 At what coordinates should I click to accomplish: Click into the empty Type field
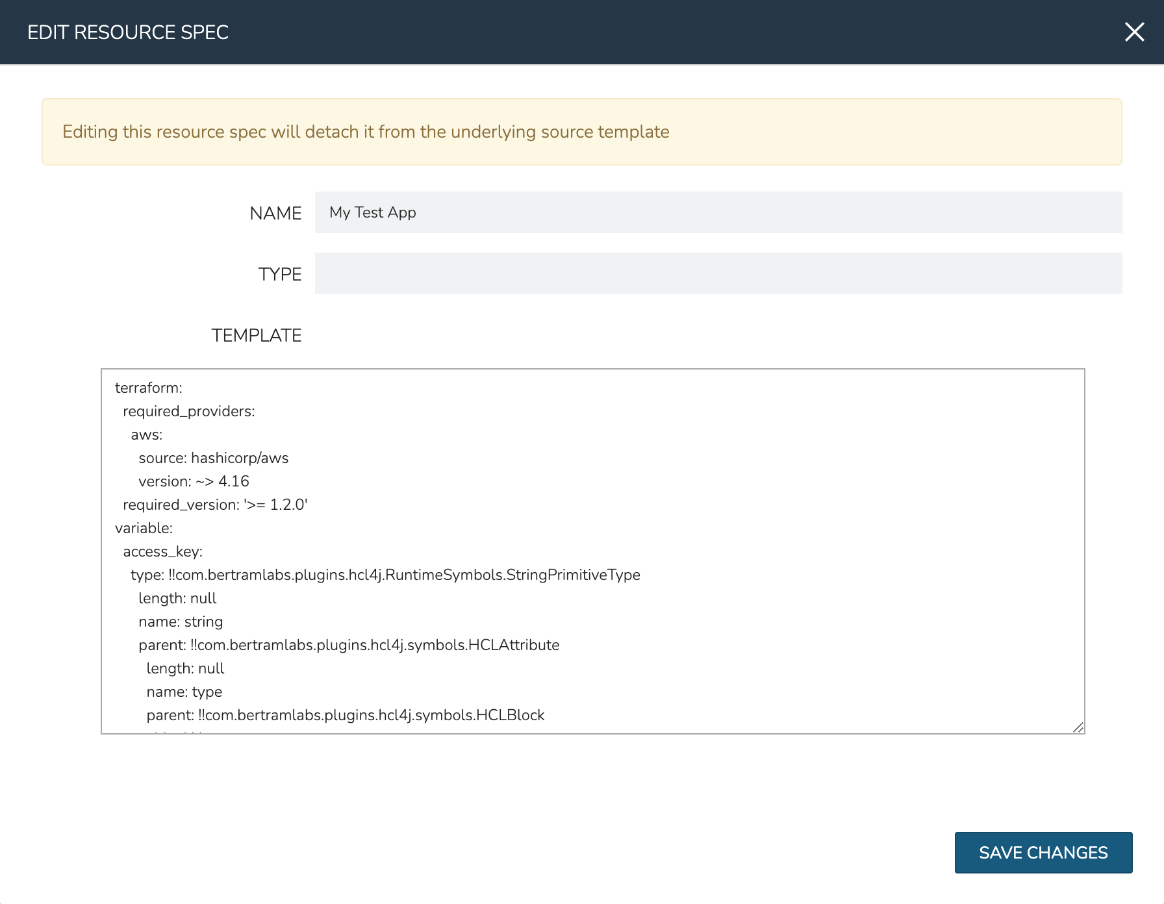pyautogui.click(x=718, y=273)
